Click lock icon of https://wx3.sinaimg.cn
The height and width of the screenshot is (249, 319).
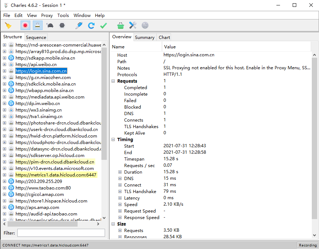pyautogui.click(x=11, y=110)
